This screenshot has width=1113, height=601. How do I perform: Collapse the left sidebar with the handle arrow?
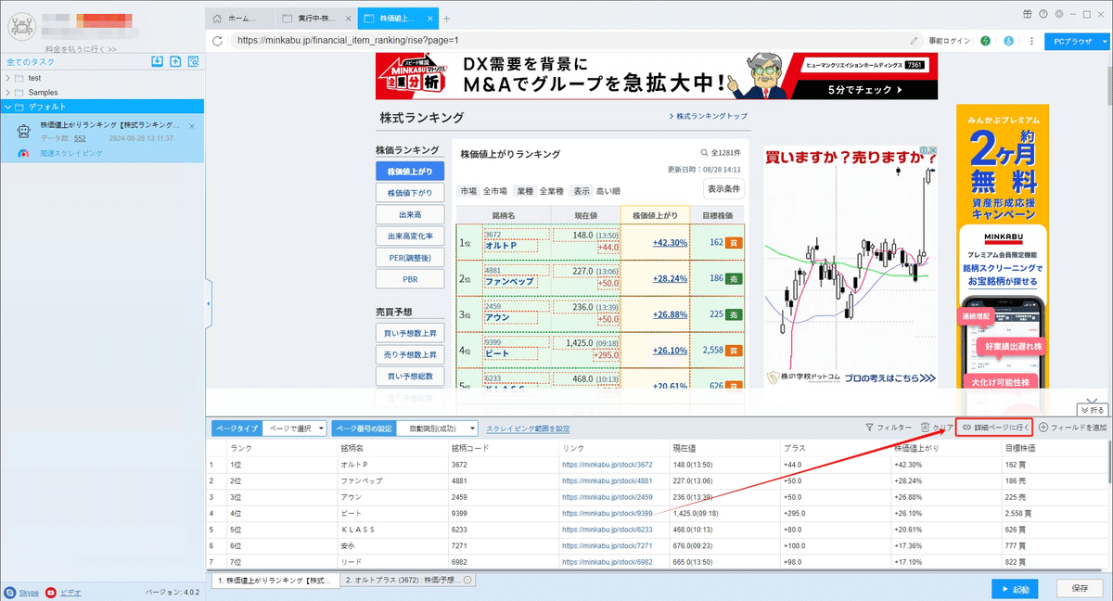tap(209, 303)
